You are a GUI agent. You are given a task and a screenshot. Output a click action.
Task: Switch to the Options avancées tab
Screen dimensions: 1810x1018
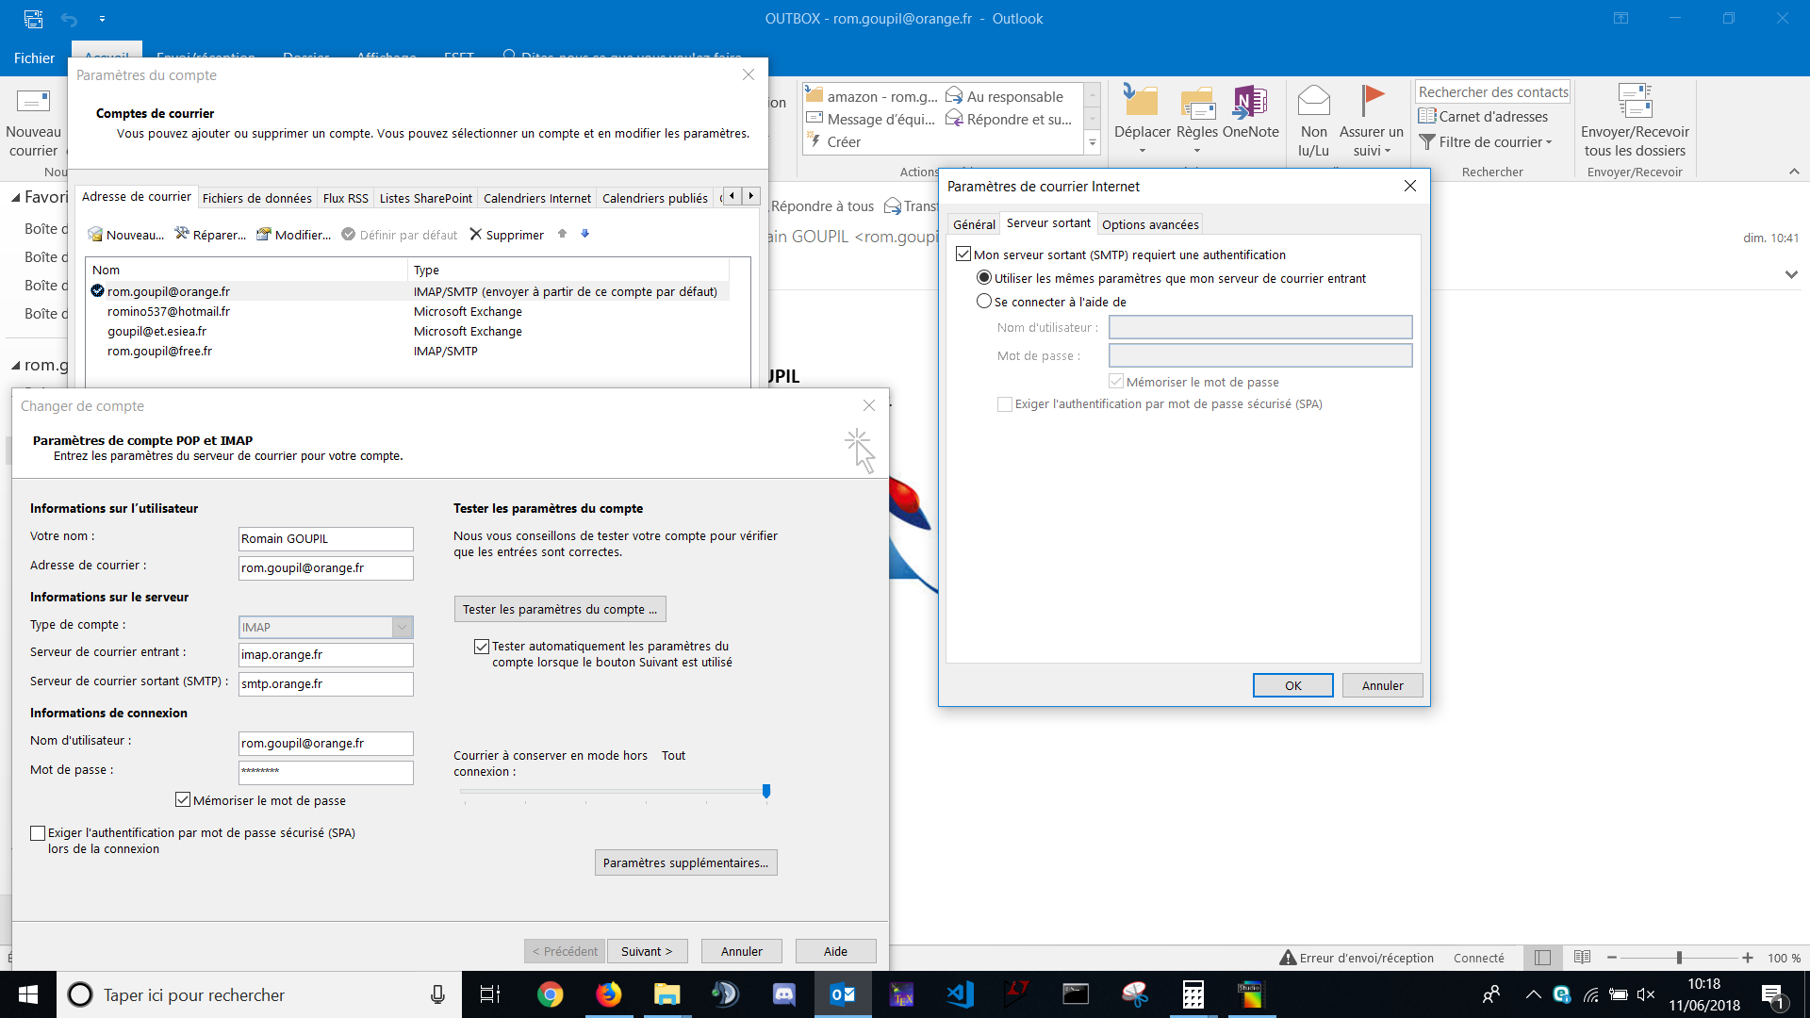click(1150, 224)
